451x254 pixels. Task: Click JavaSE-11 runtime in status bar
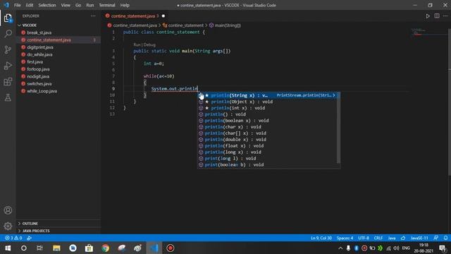click(419, 238)
